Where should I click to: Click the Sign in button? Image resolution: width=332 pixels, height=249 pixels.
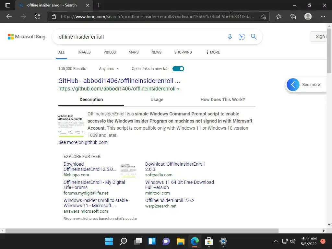tap(319, 37)
